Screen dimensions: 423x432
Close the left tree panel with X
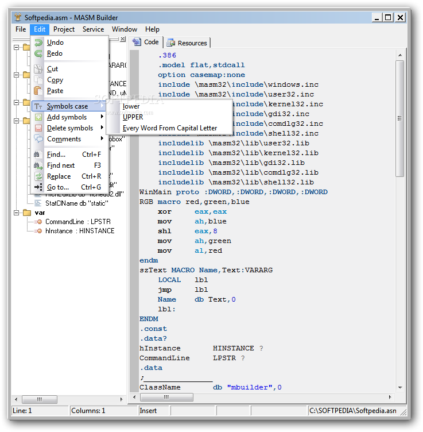click(123, 39)
